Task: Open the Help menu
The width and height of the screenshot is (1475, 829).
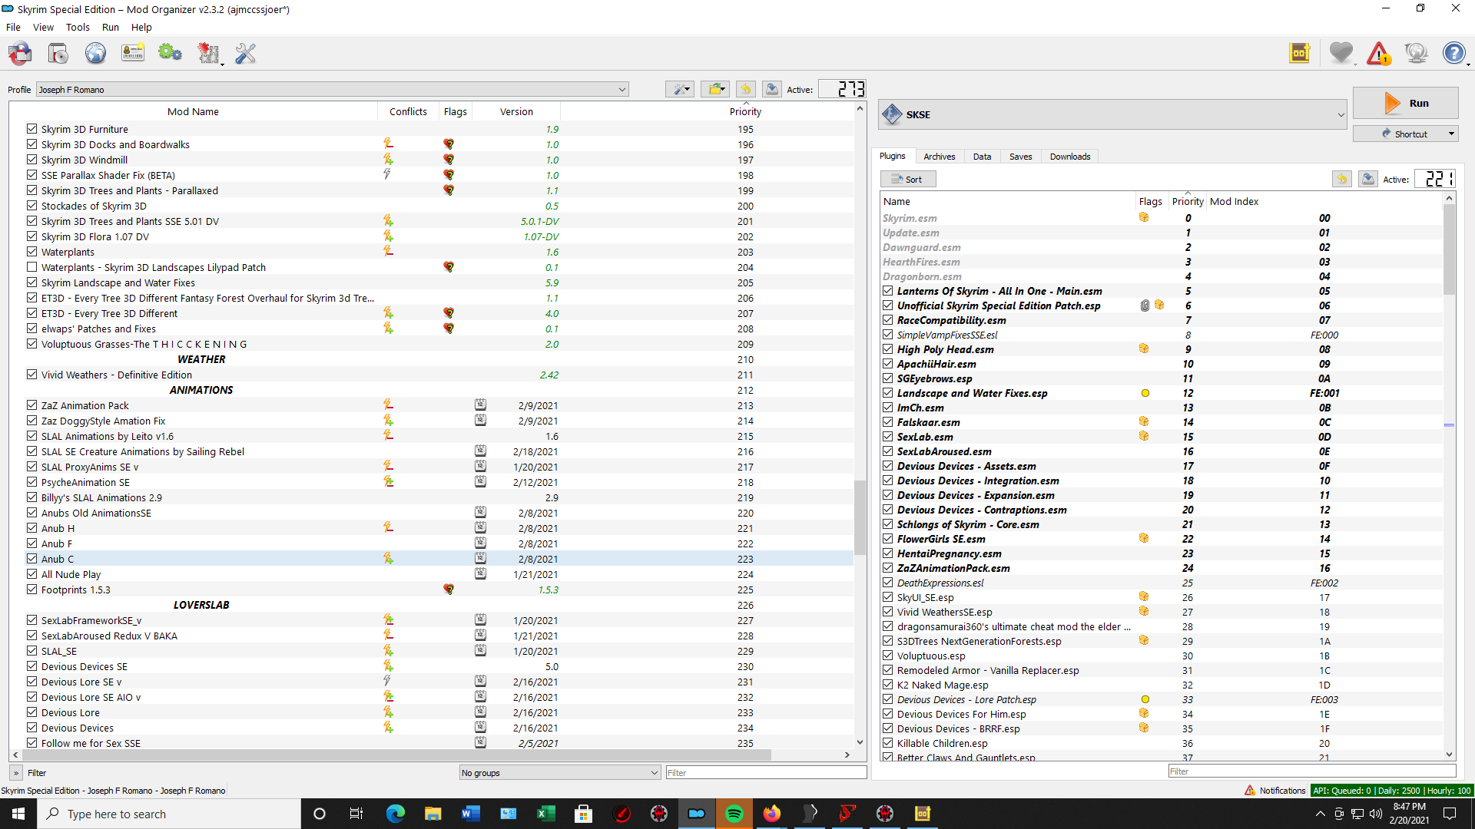Action: (x=141, y=27)
